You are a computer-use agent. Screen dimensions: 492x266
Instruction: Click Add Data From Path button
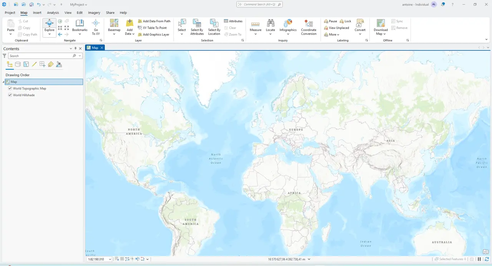coord(154,21)
